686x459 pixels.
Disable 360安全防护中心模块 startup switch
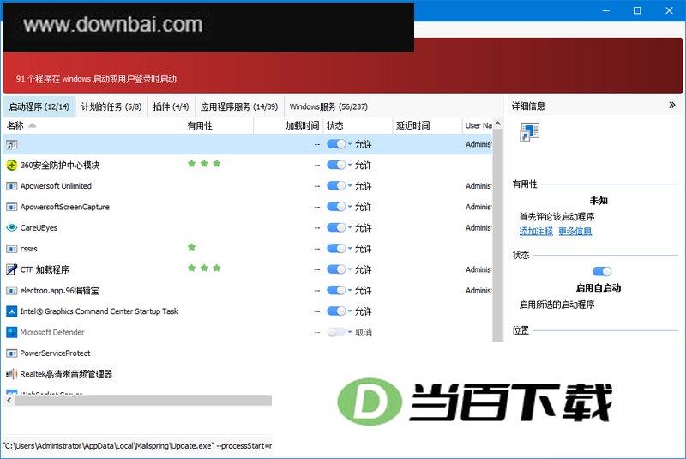(336, 165)
